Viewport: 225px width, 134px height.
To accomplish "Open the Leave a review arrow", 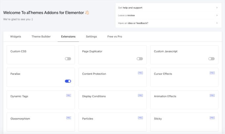I will 217,15.
